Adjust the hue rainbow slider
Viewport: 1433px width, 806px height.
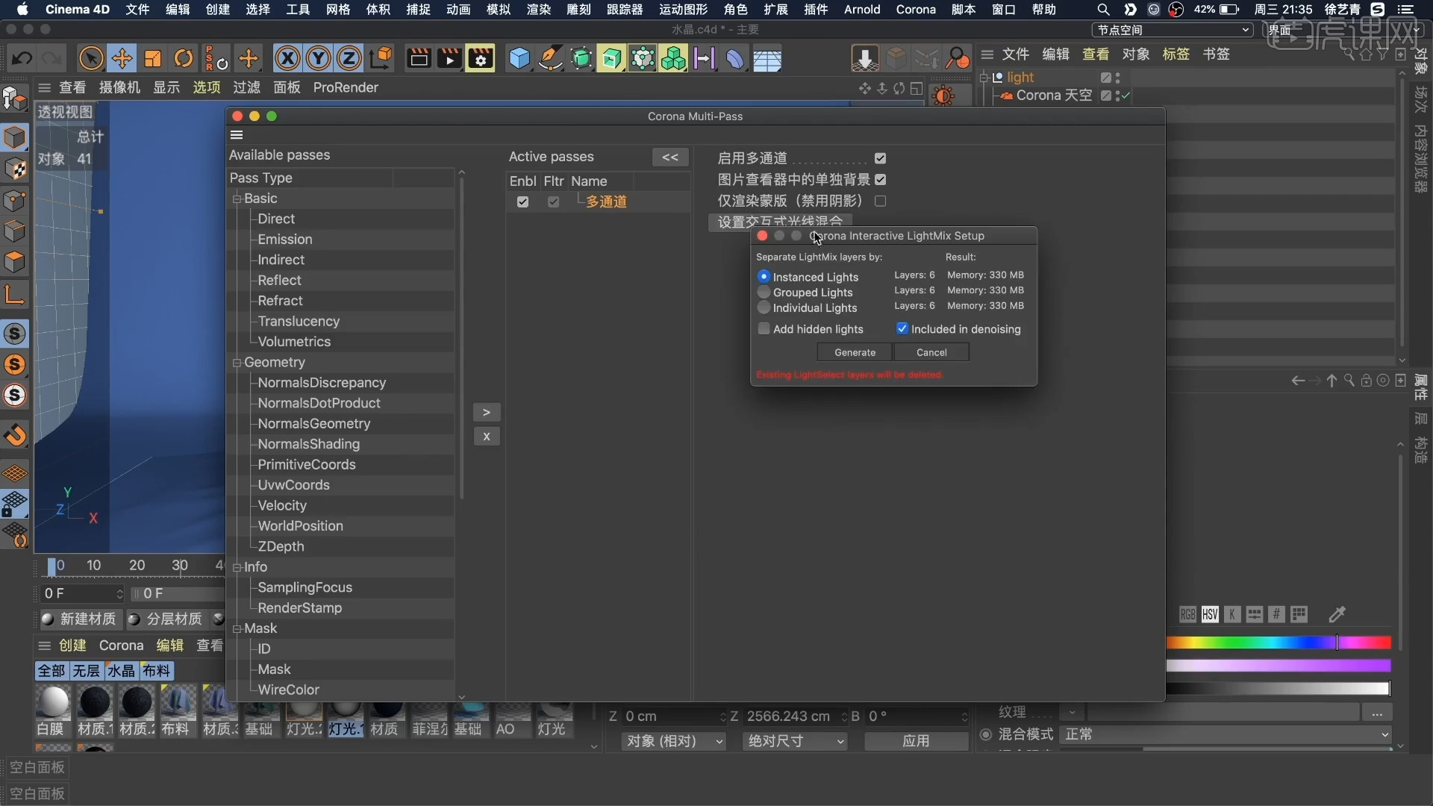(x=1279, y=643)
